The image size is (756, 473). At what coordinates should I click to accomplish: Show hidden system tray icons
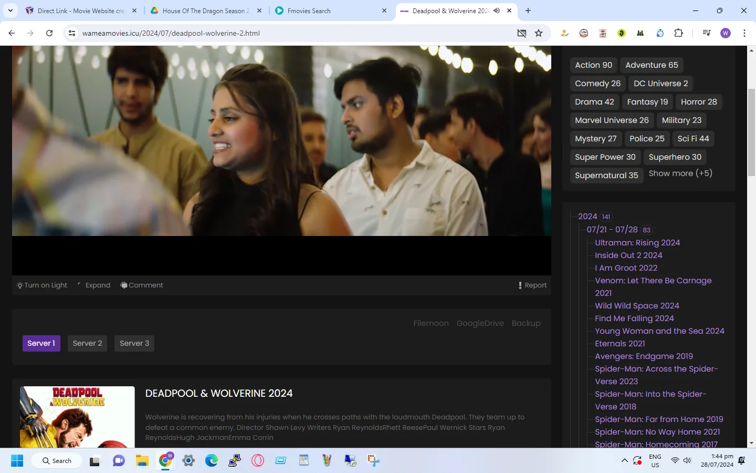tap(624, 461)
